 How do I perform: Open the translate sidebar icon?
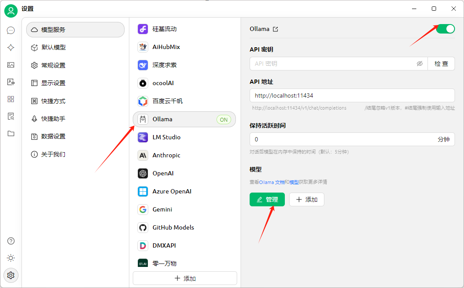[x=11, y=82]
